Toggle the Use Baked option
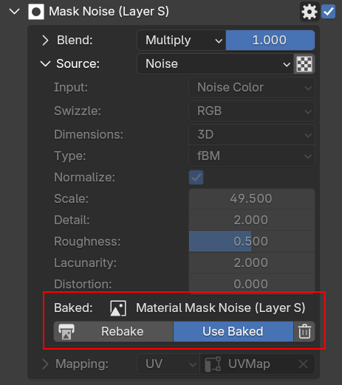Screen dimensions: 342x385 click(x=233, y=331)
